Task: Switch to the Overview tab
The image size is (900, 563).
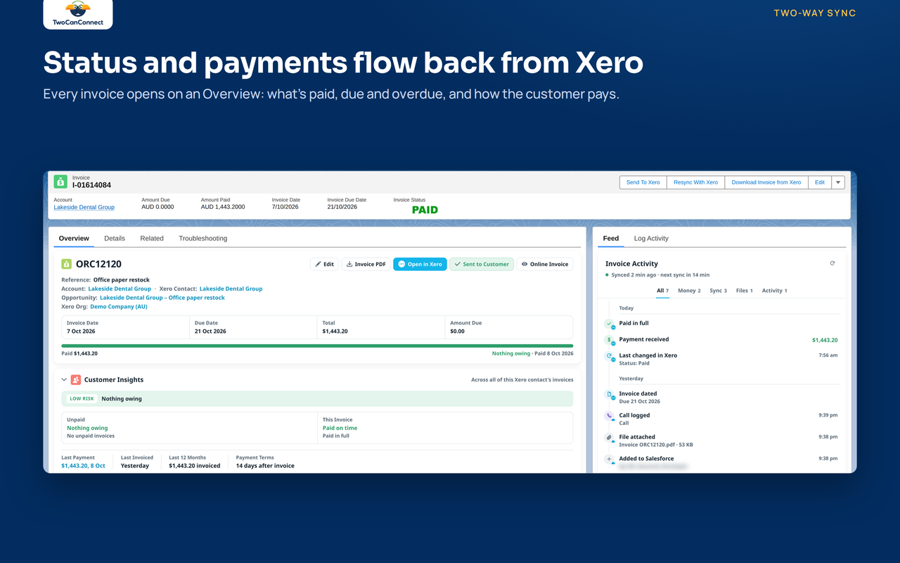Action: [74, 239]
